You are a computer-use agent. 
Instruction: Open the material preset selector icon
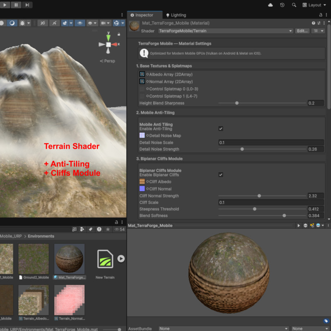pos(319,23)
